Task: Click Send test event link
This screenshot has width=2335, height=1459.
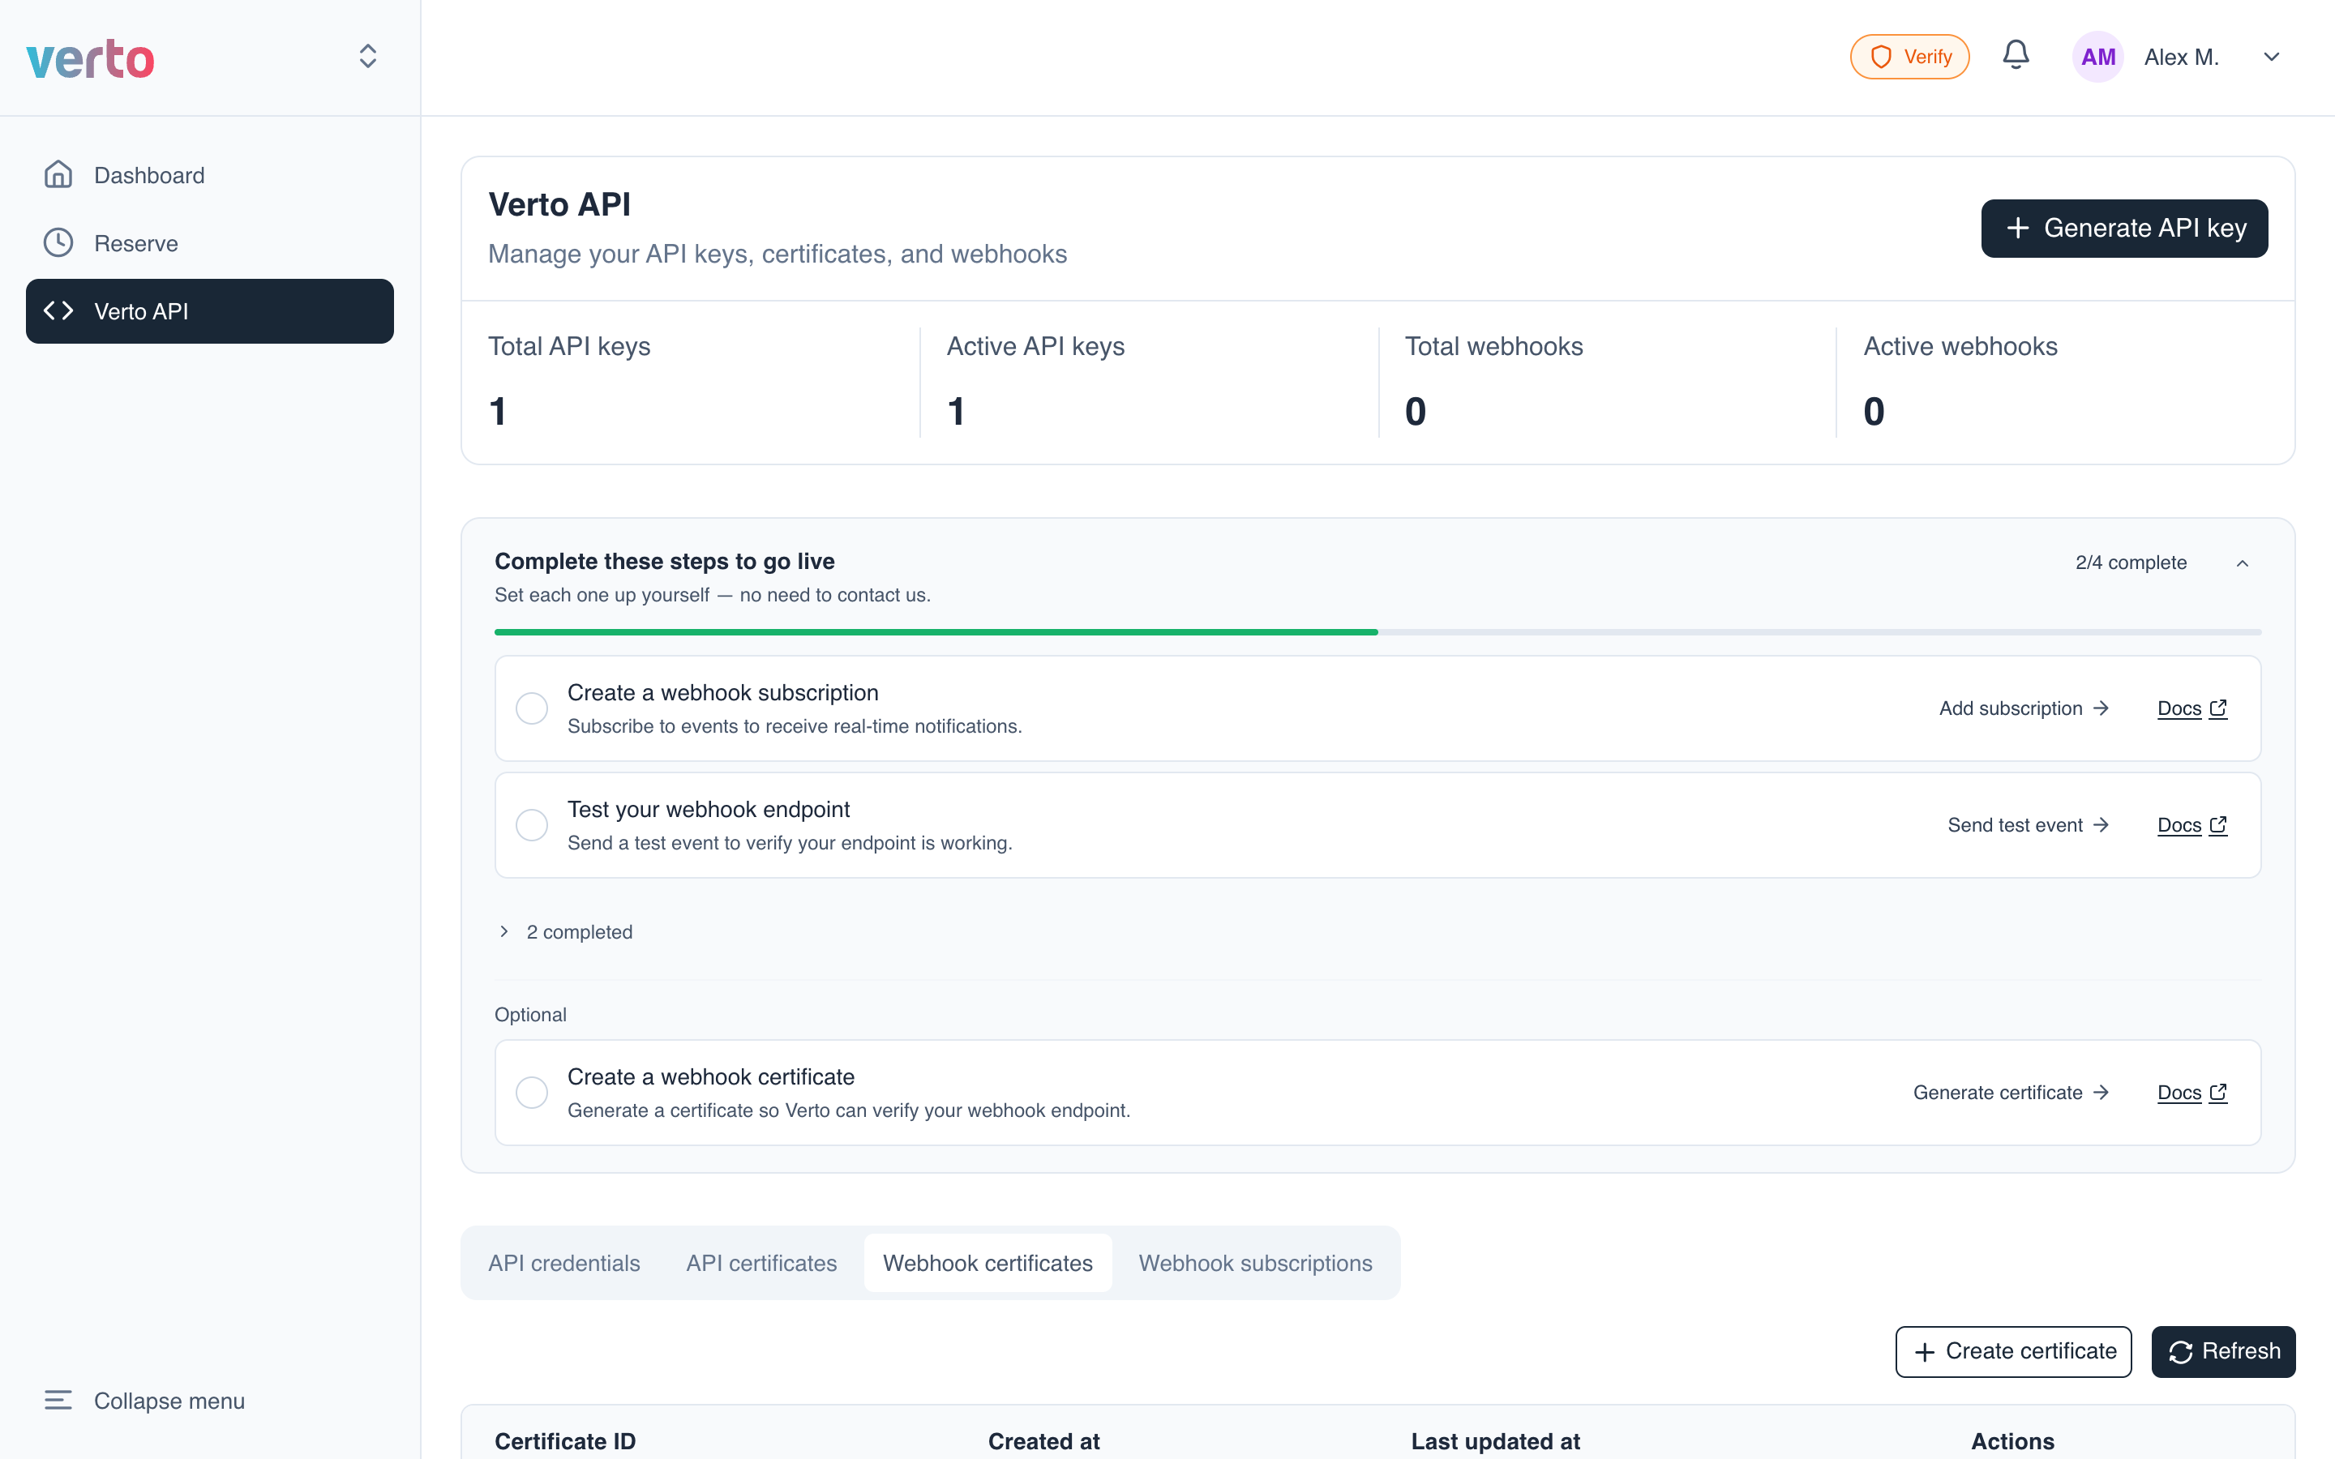Action: (2027, 825)
